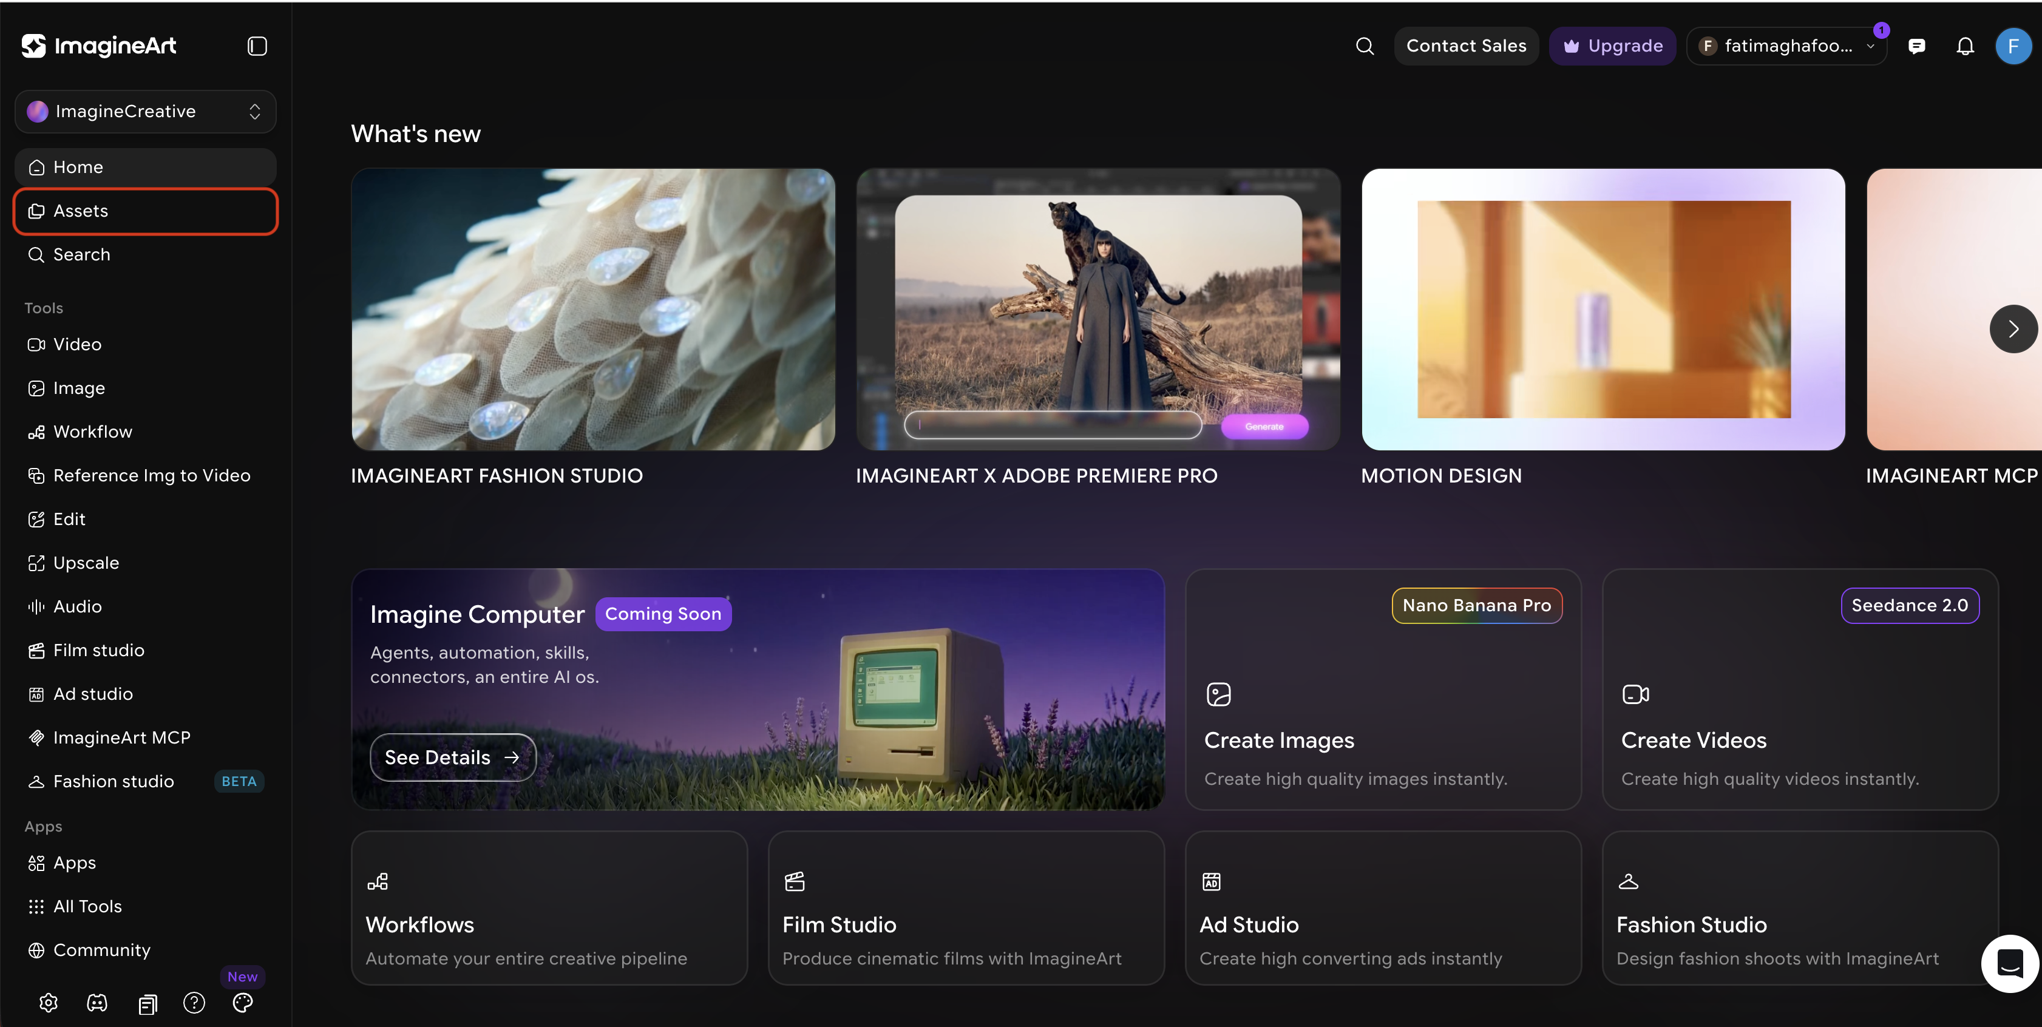The height and width of the screenshot is (1027, 2042).
Task: Open the documentation pages icon
Action: (x=148, y=1004)
